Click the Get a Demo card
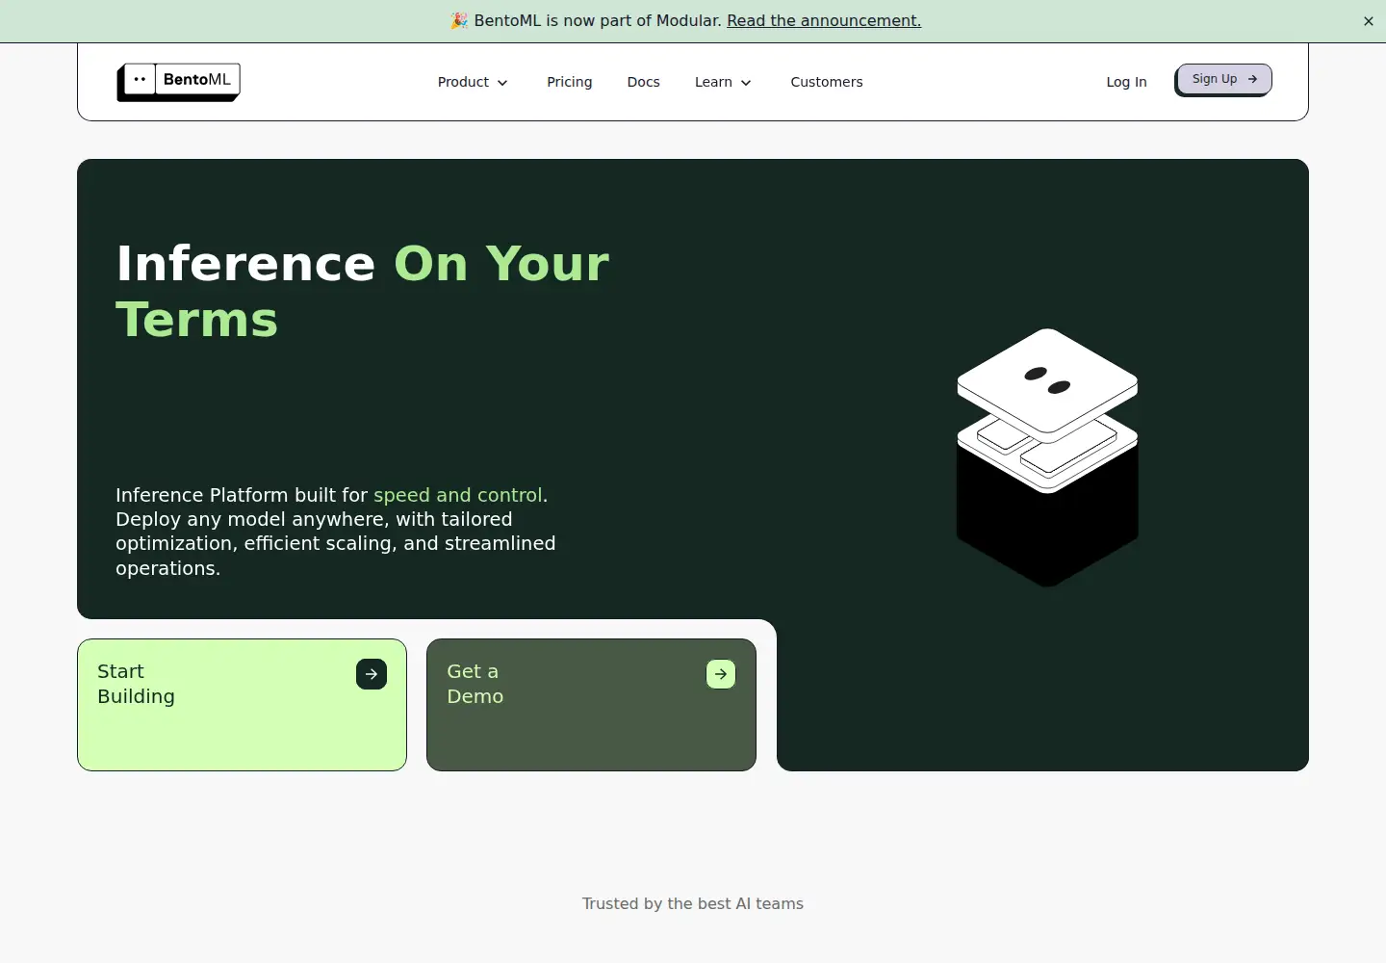 tap(591, 705)
